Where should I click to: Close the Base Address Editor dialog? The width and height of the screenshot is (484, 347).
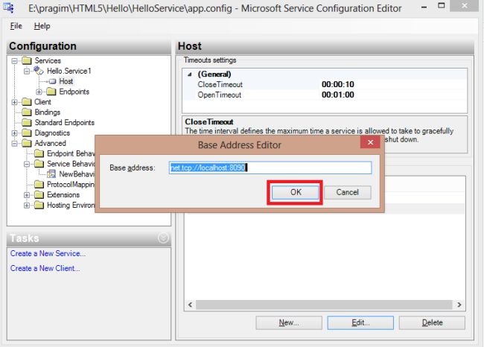click(x=370, y=142)
